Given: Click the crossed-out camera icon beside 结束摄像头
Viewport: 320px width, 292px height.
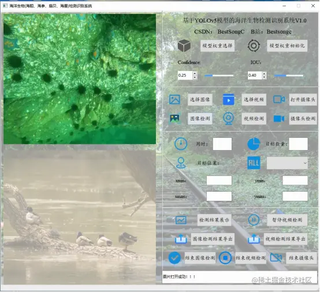Looking at the screenshot, I should 276,258.
